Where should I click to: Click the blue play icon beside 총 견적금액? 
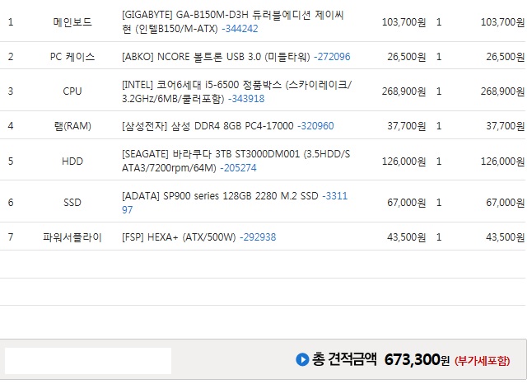pos(302,359)
